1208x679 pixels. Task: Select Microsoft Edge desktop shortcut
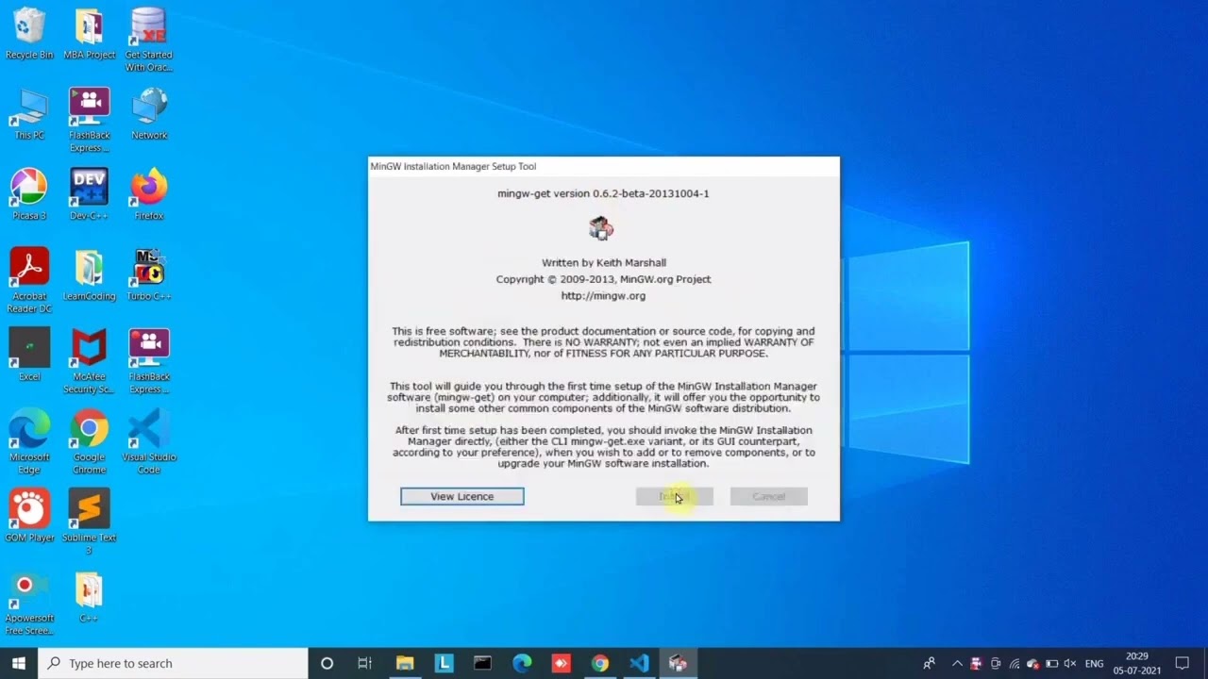29,441
